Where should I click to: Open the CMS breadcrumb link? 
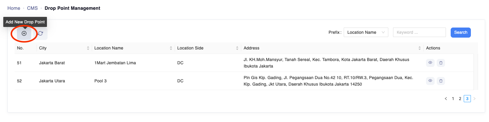point(32,8)
